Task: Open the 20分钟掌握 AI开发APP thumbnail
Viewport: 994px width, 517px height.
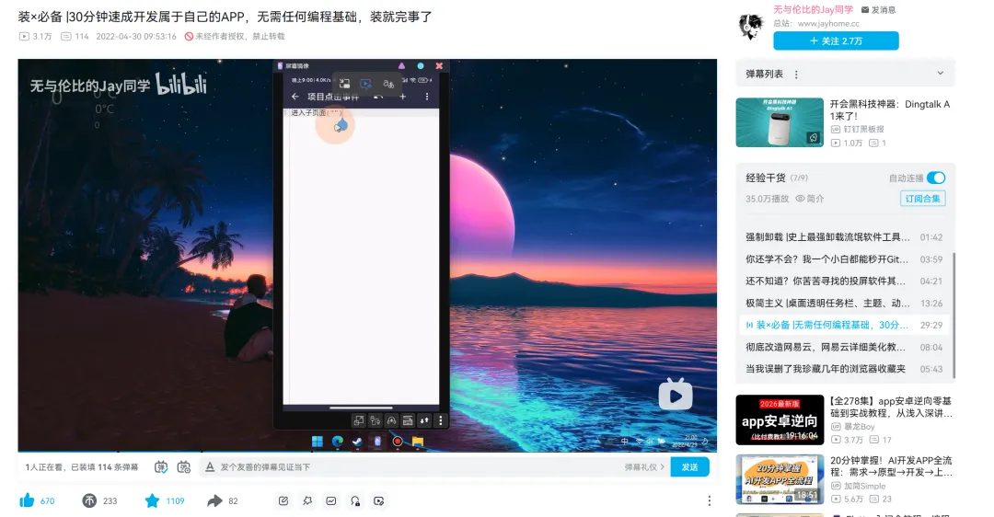Action: click(x=780, y=479)
